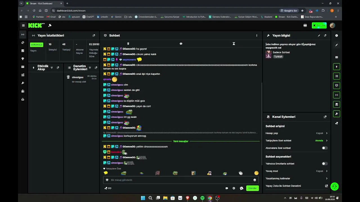Pop out the Kanal Eylemleri panel
360x202 pixels.
(325, 117)
